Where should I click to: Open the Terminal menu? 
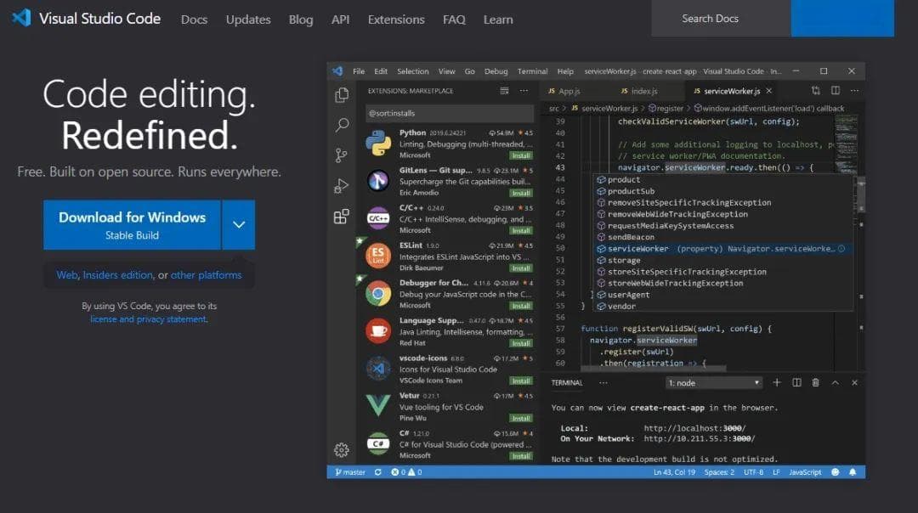[532, 71]
